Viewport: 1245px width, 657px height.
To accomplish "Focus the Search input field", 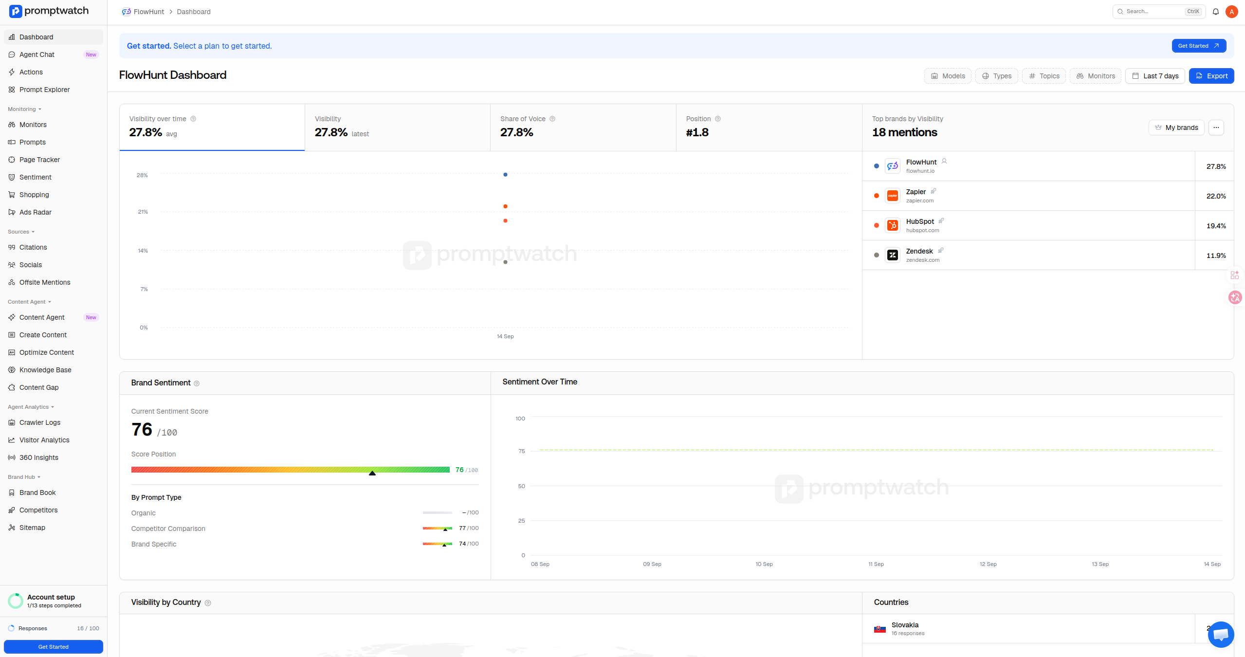I will pos(1159,12).
